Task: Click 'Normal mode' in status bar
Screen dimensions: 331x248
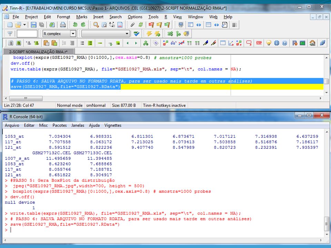Action: (x=70, y=105)
